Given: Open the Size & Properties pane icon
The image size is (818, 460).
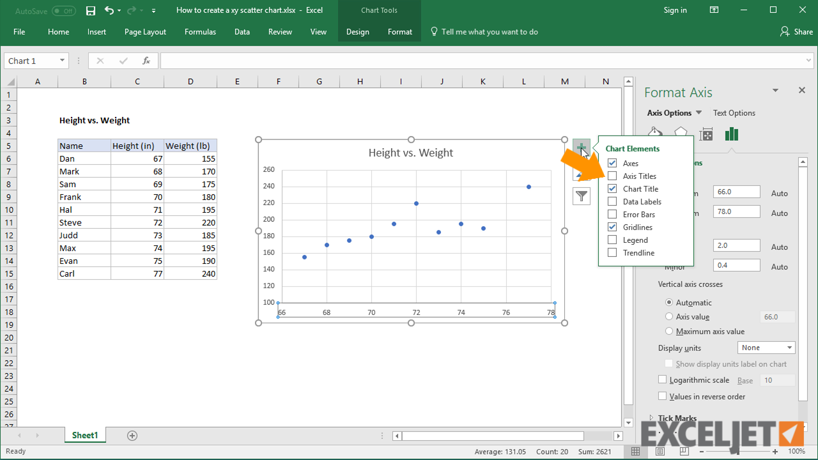Looking at the screenshot, I should [x=706, y=134].
